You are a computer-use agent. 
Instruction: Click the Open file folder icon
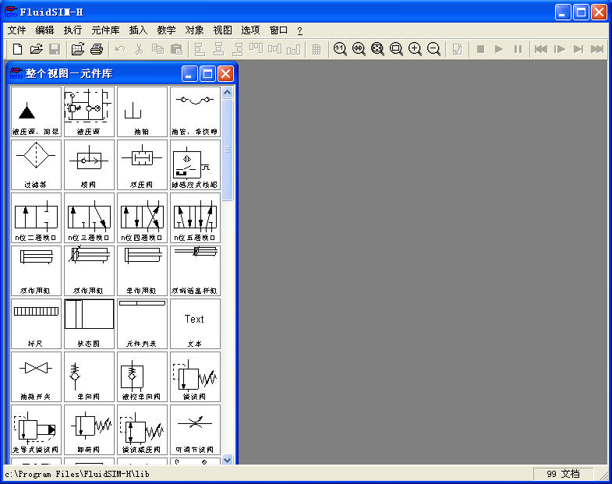(37, 49)
